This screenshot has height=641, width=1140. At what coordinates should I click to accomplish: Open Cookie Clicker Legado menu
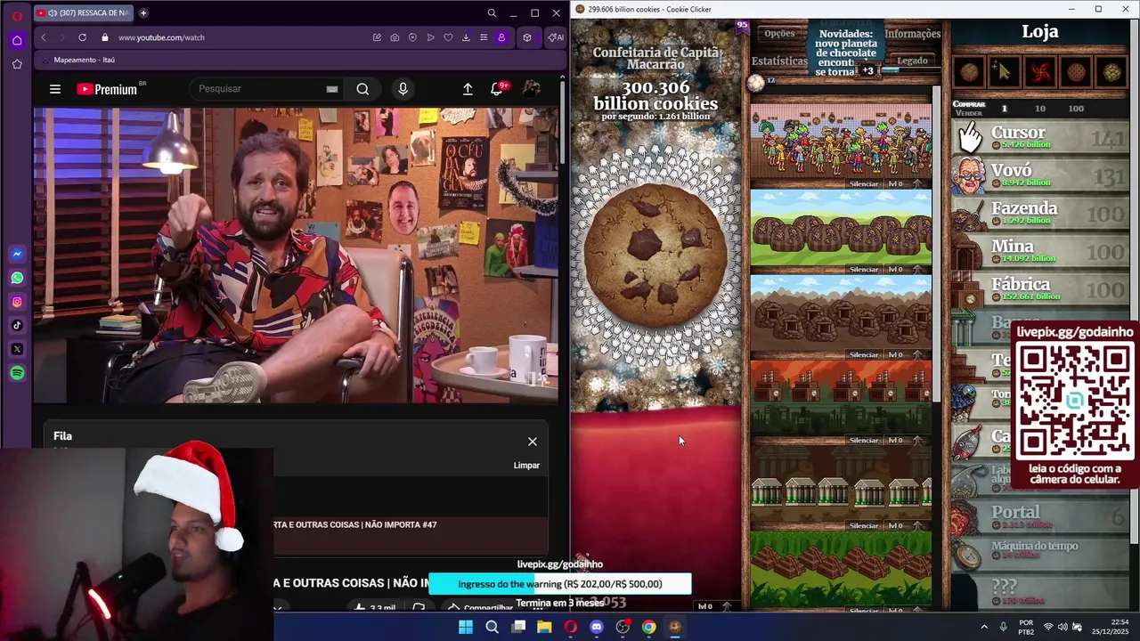(912, 61)
